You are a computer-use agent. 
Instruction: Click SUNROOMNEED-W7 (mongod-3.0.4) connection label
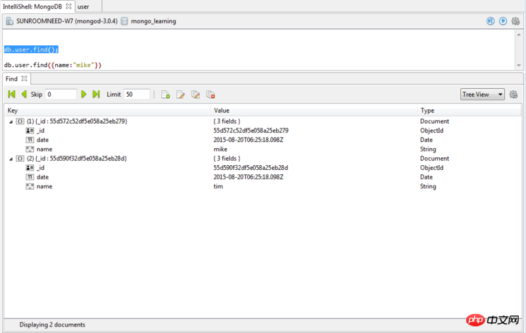67,21
